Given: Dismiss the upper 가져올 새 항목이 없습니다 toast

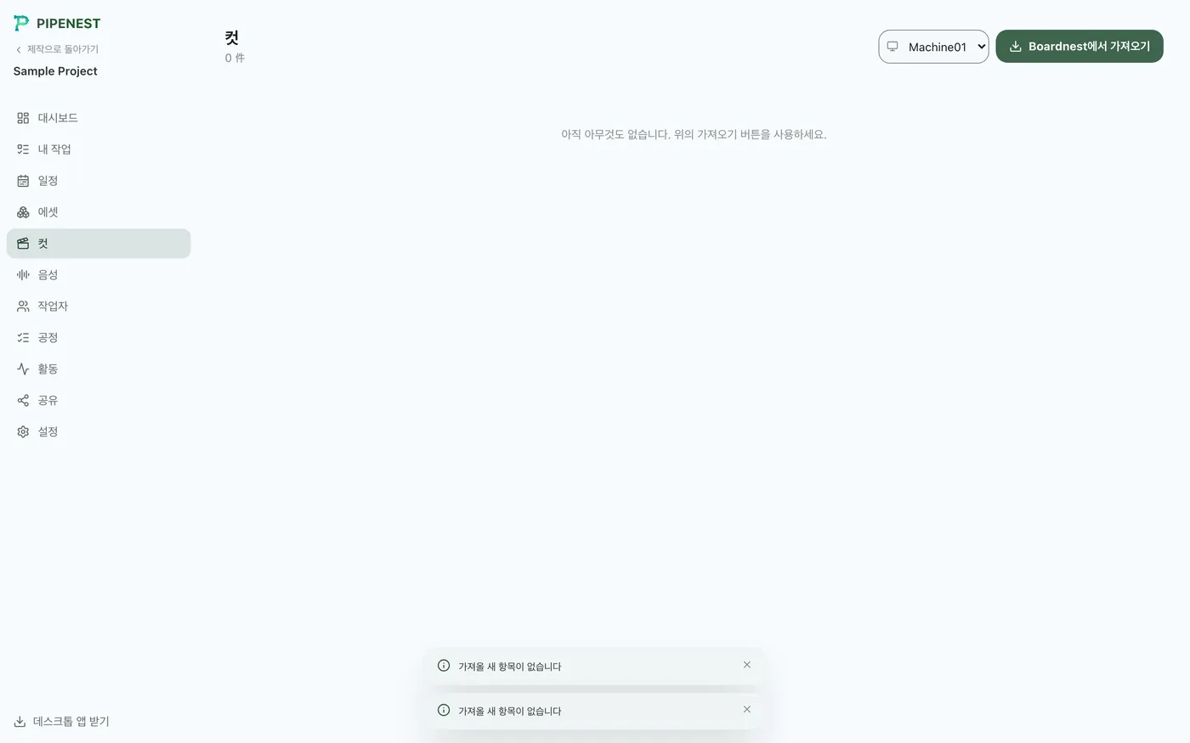Looking at the screenshot, I should [747, 665].
